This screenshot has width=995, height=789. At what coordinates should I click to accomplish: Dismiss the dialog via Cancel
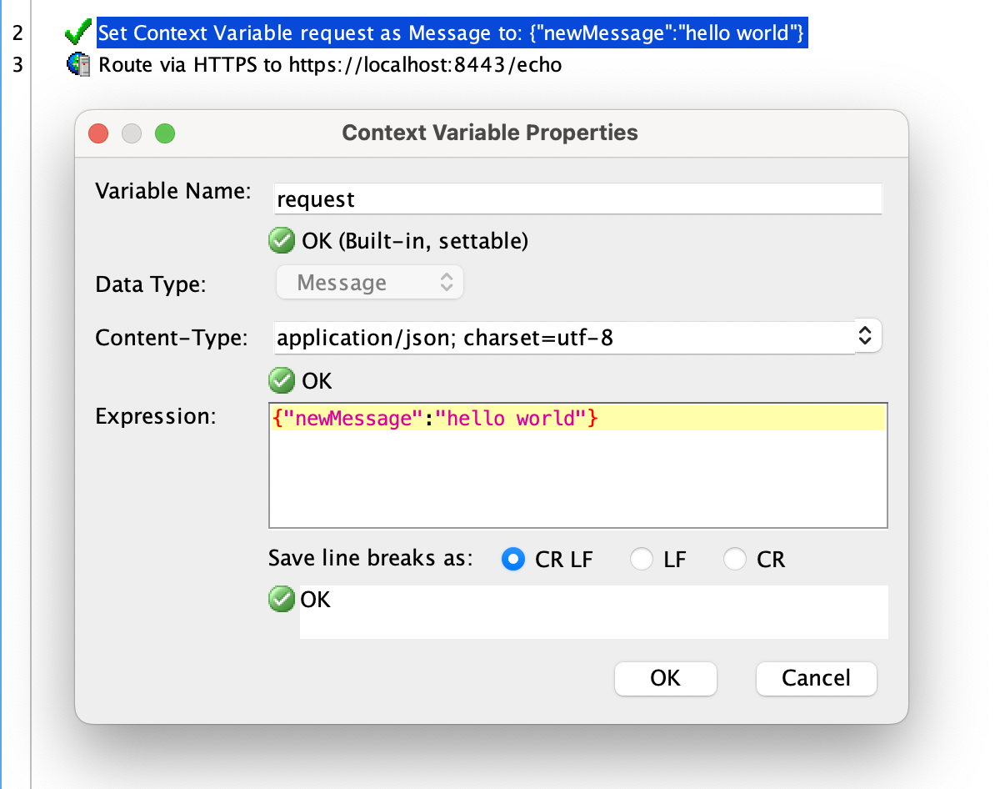click(816, 678)
